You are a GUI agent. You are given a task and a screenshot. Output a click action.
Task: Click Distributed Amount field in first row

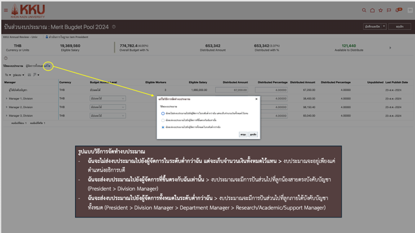[x=232, y=90]
